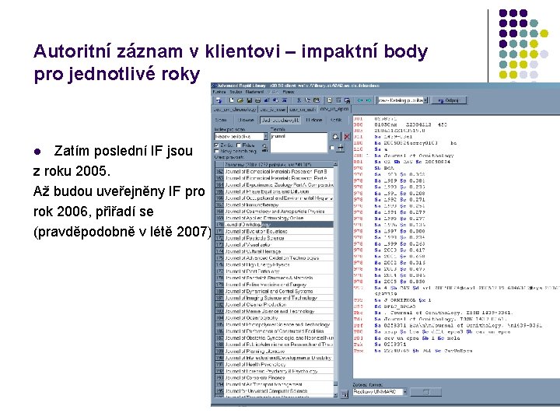Select the Košík sub-tab

[x=336, y=120]
